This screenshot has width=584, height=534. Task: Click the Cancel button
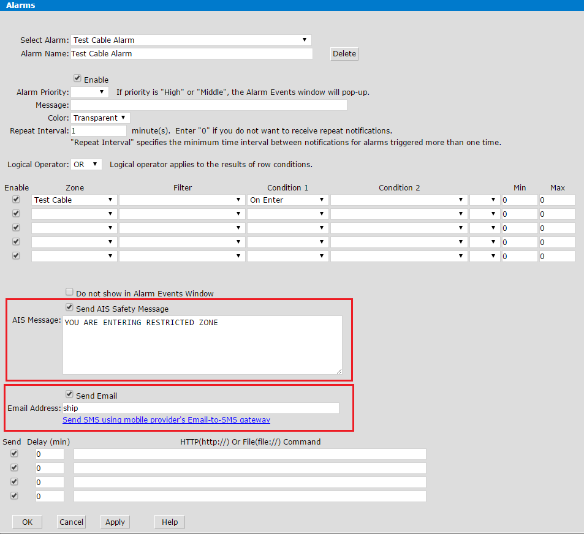coord(71,522)
